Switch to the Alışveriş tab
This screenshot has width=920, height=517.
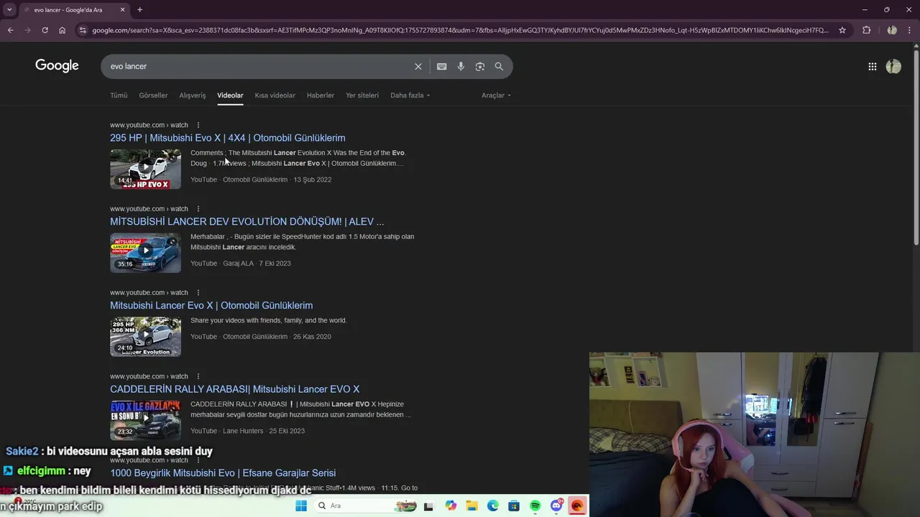pyautogui.click(x=192, y=95)
